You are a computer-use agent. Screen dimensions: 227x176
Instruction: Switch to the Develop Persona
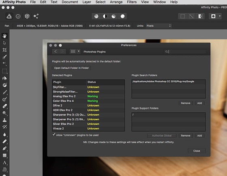click(x=27, y=16)
